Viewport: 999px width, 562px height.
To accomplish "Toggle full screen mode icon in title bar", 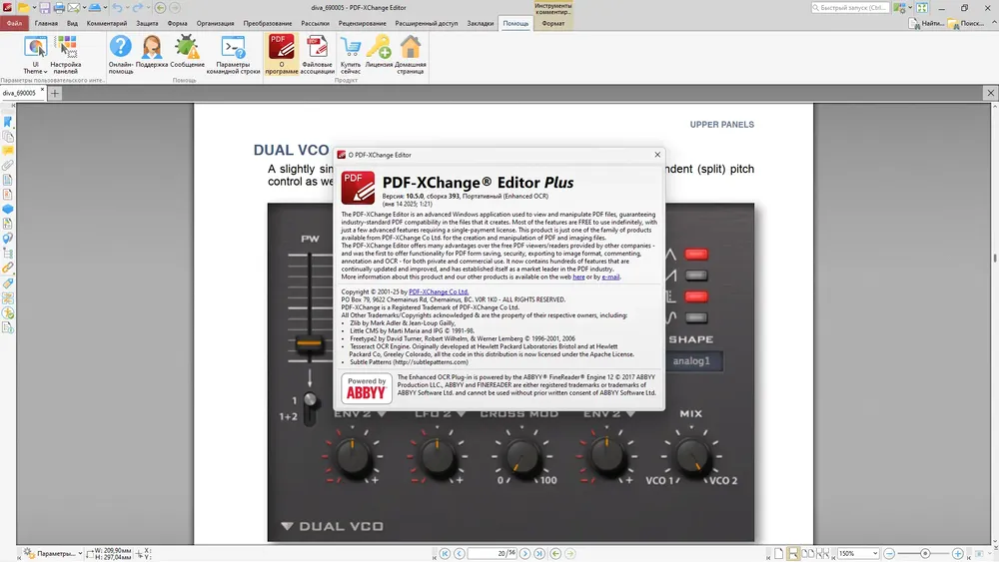I will coord(922,8).
